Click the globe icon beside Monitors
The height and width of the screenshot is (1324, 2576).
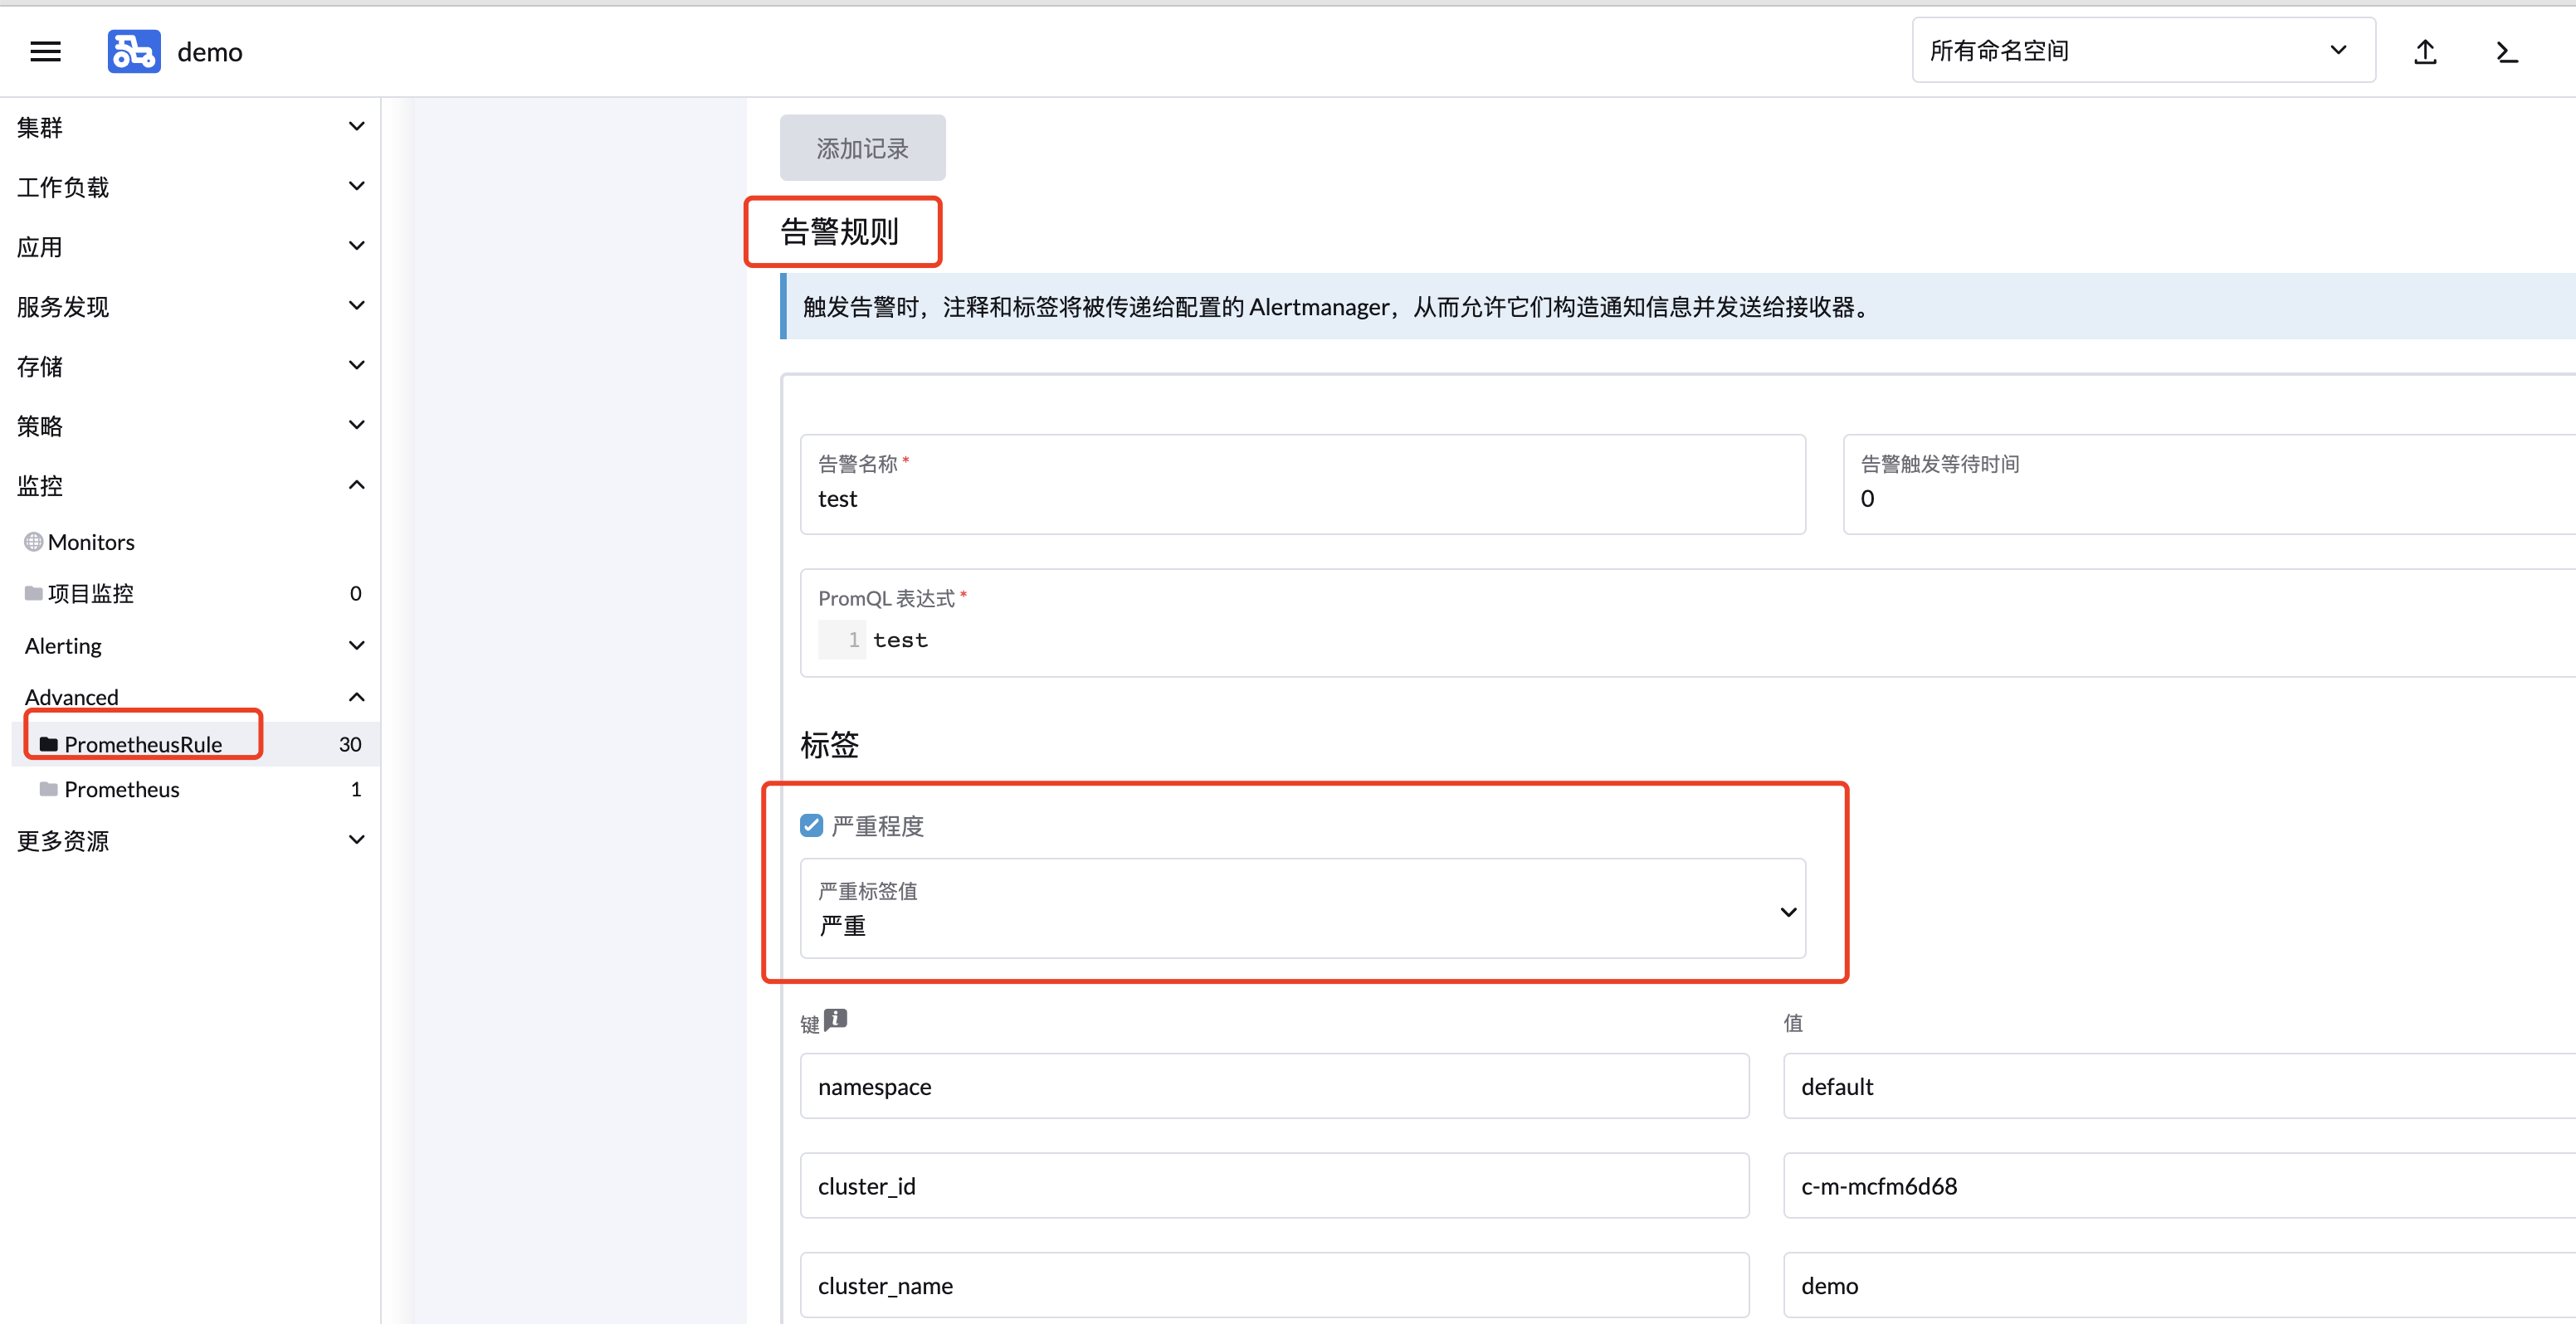pos(32,542)
